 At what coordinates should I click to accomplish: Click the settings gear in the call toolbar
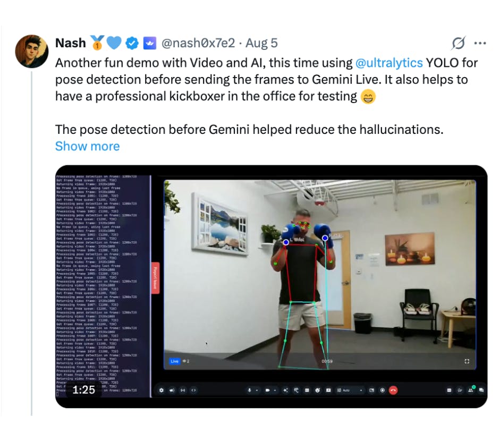click(x=162, y=391)
